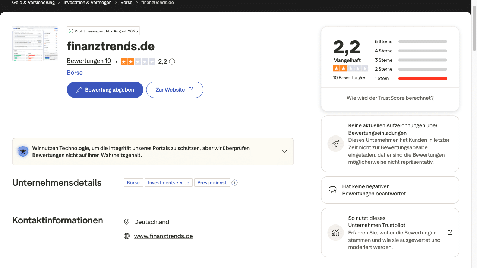Image resolution: width=477 pixels, height=268 pixels.
Task: Select the Börse category tag
Action: 133,182
